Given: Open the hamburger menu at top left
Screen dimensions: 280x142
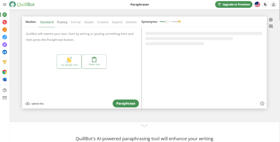Looking at the screenshot, I should 5,4.
